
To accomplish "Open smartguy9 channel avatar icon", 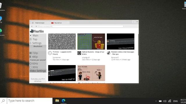I will pos(79,53).
